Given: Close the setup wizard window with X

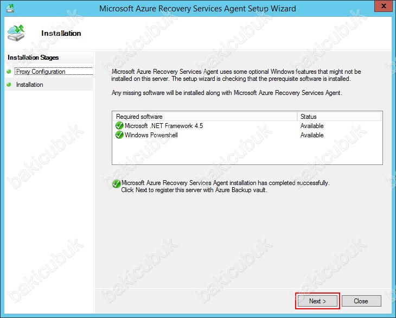Looking at the screenshot, I should tap(384, 5).
